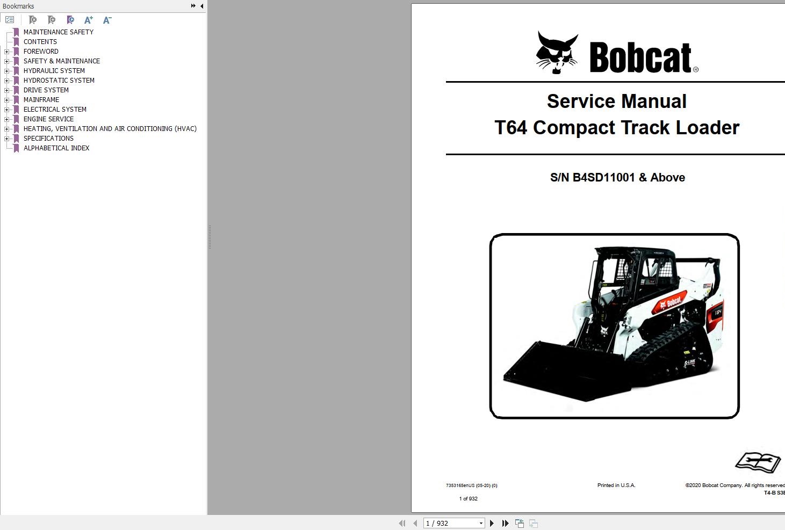This screenshot has width=785, height=530.
Task: Expand the SPECIFICATIONS bookmark
Action: (x=7, y=139)
